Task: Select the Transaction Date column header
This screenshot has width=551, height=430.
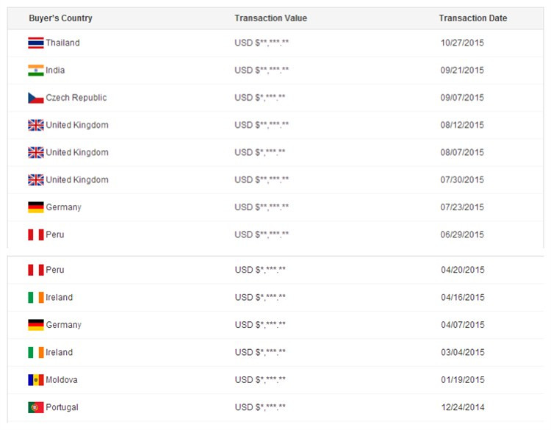Action: point(472,18)
